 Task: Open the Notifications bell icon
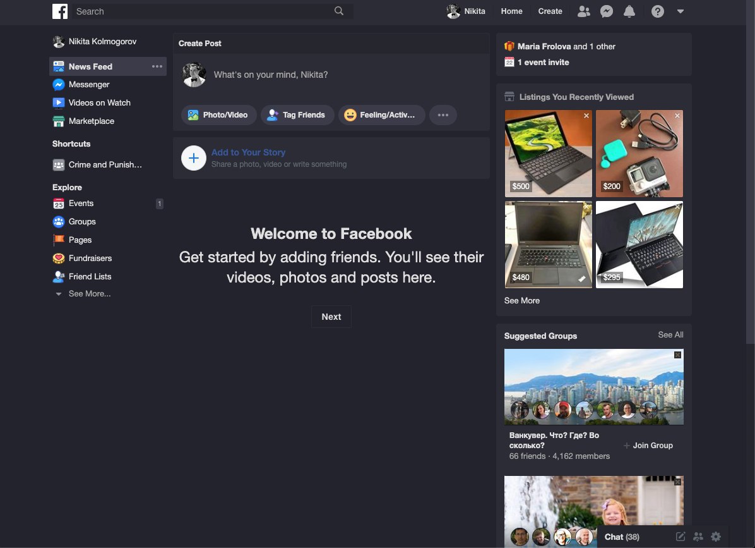pyautogui.click(x=629, y=11)
